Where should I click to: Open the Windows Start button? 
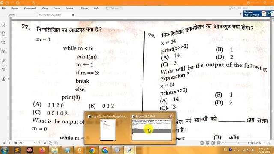click(x=4, y=150)
